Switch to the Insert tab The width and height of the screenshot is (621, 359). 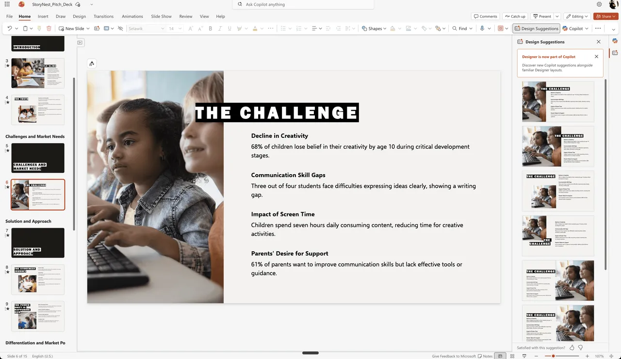click(43, 16)
